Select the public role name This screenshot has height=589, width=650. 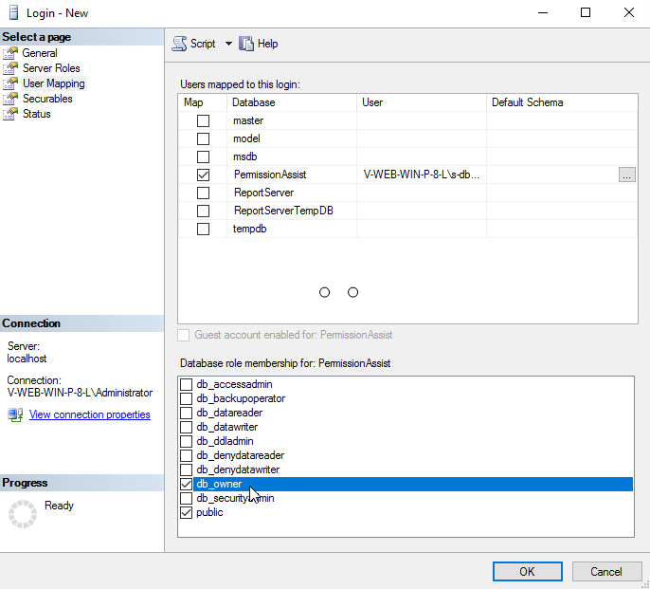coord(209,512)
